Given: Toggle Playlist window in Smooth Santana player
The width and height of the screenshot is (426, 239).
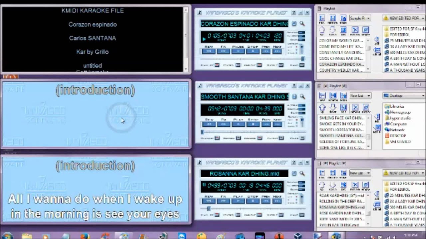Looking at the screenshot, I should [217, 138].
